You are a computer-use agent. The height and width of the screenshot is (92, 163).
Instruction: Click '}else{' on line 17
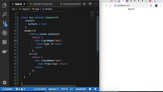click(x=33, y=54)
